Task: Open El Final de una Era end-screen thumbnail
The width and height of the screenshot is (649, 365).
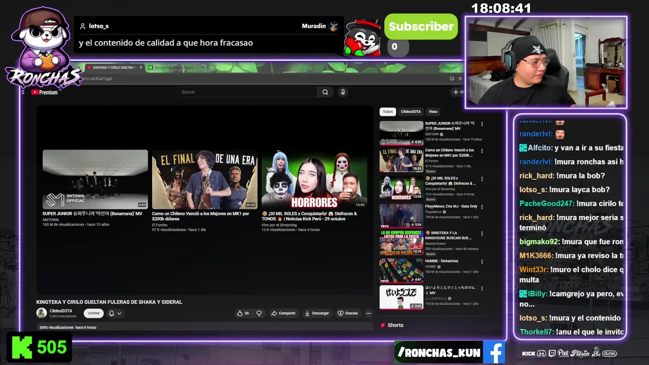Action: pos(205,179)
